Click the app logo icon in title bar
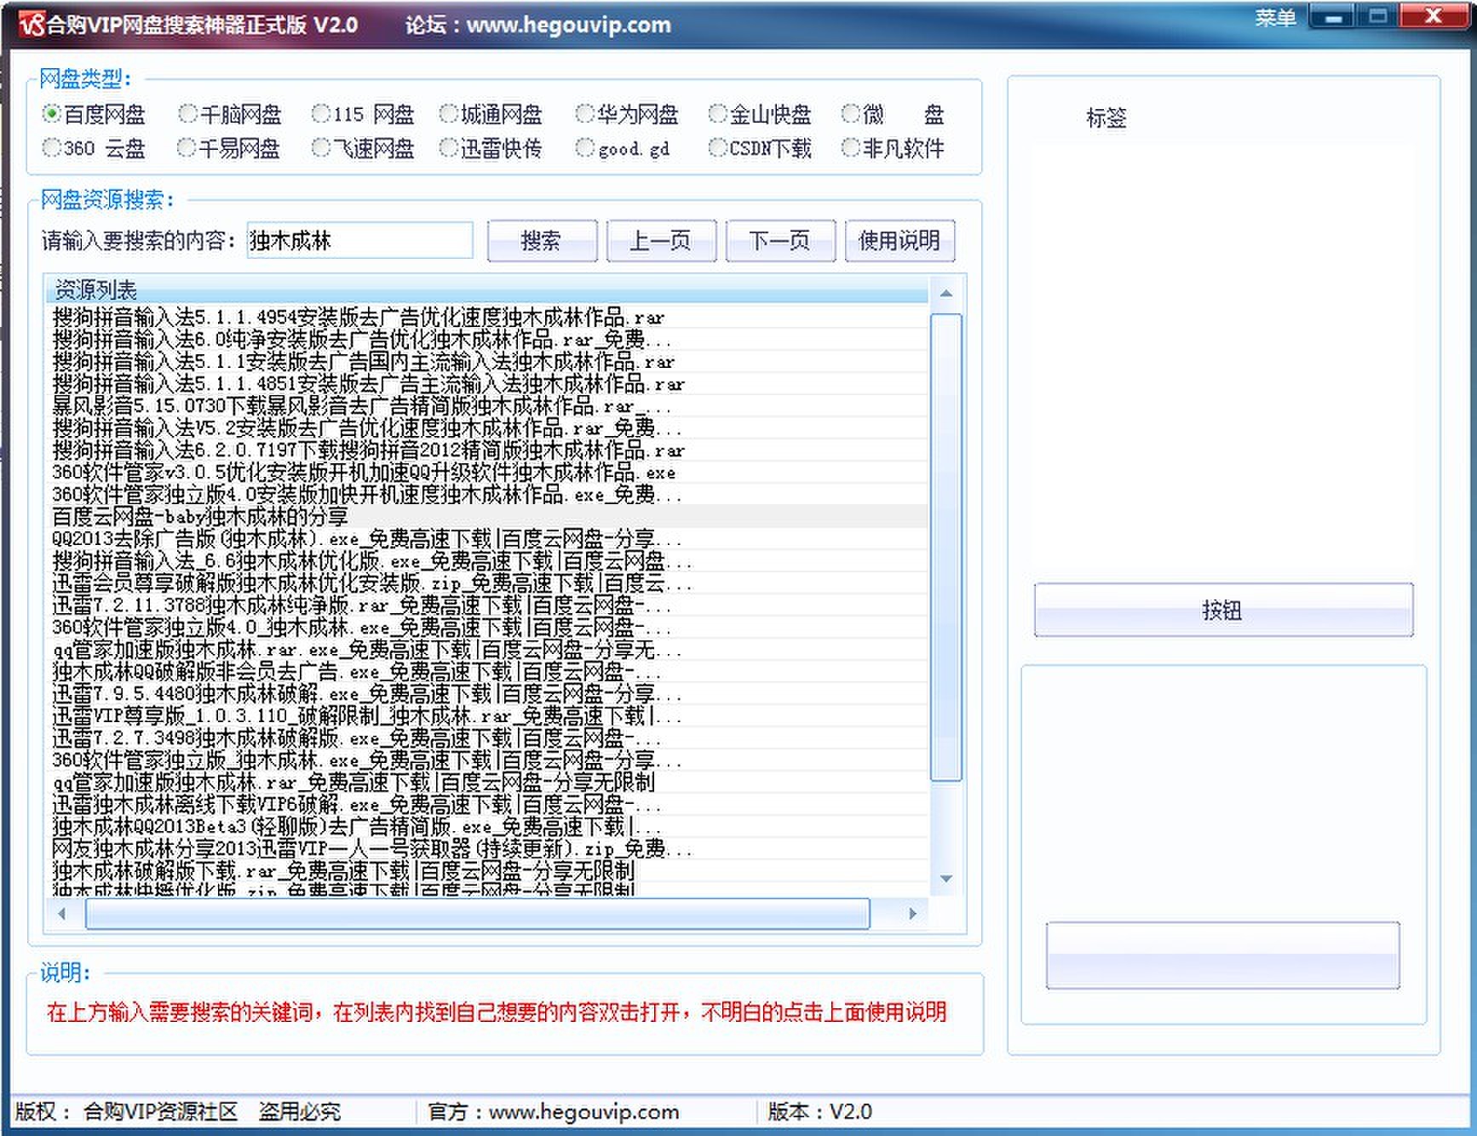 coord(32,23)
